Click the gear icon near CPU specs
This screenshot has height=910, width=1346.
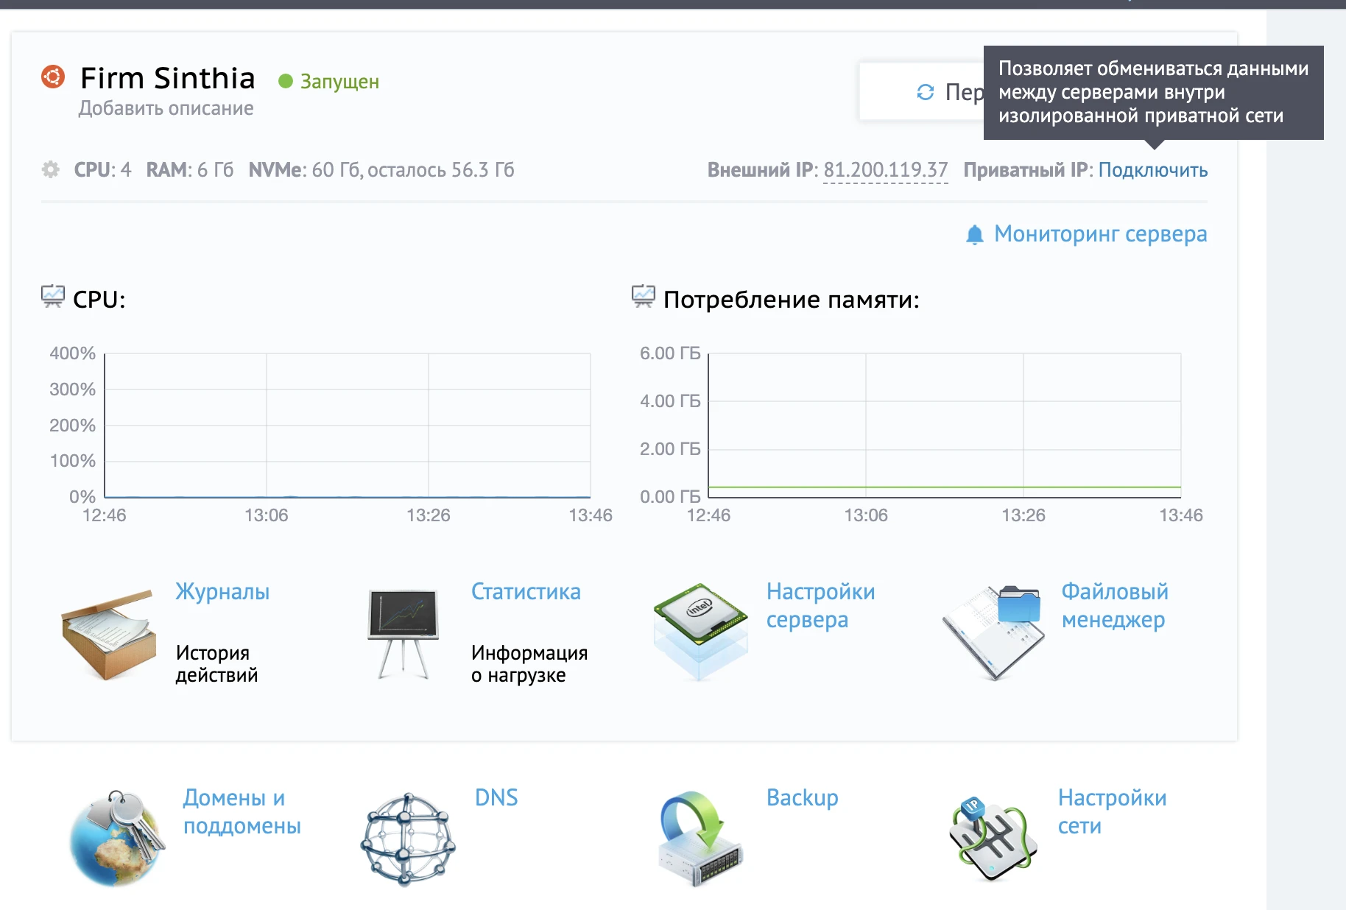tap(49, 169)
